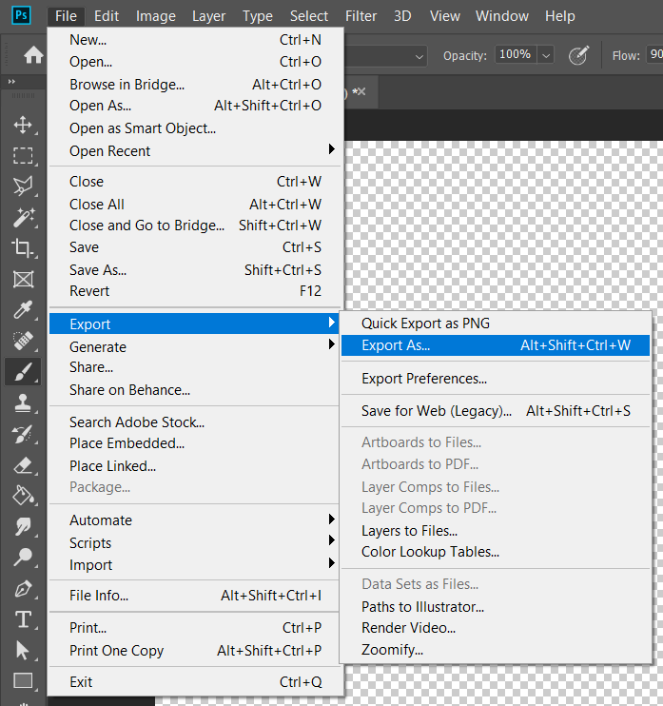Open Export Preferences…
663x706 pixels.
point(496,379)
